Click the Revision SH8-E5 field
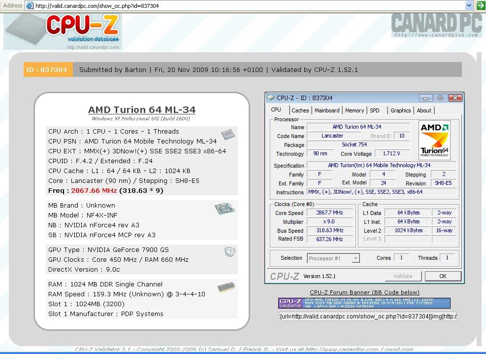The height and width of the screenshot is (354, 486). point(443,183)
